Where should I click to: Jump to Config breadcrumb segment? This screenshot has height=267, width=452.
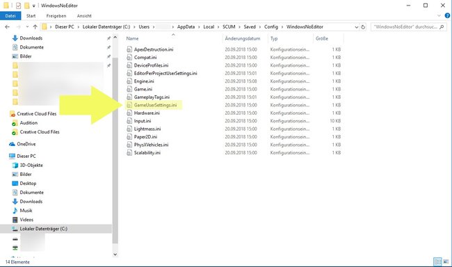point(271,27)
